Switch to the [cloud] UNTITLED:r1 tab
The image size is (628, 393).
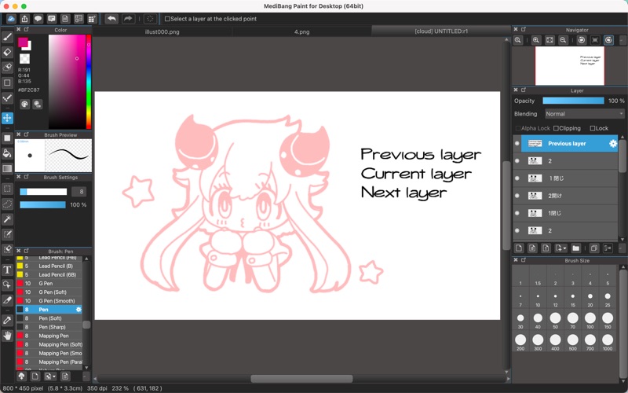tap(441, 31)
